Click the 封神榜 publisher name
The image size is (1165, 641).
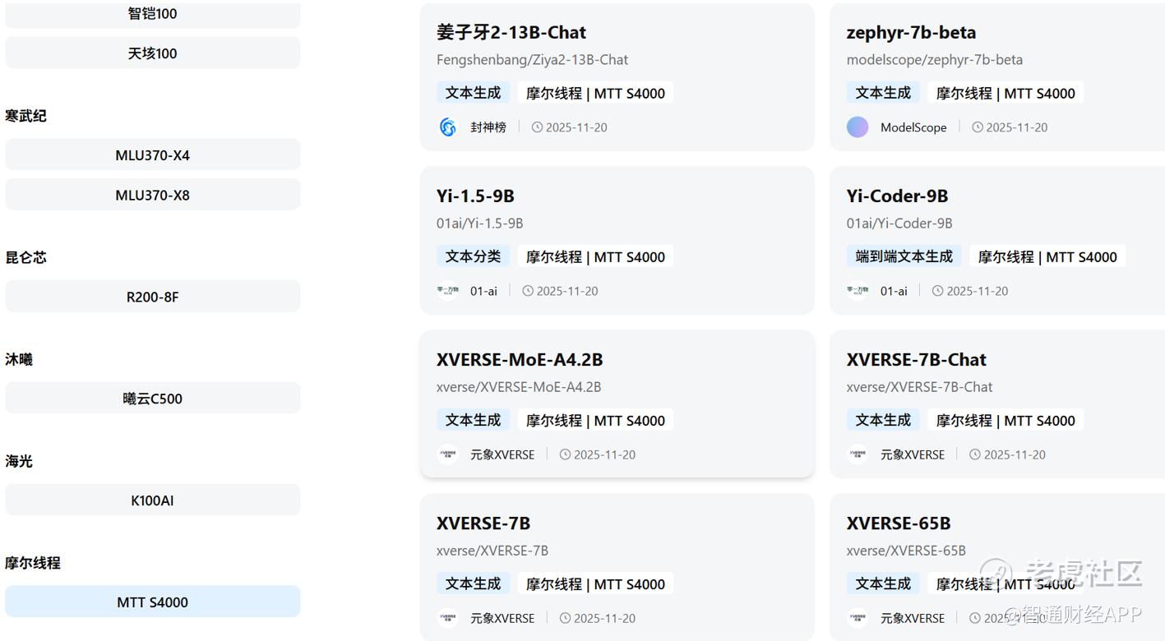tap(488, 127)
